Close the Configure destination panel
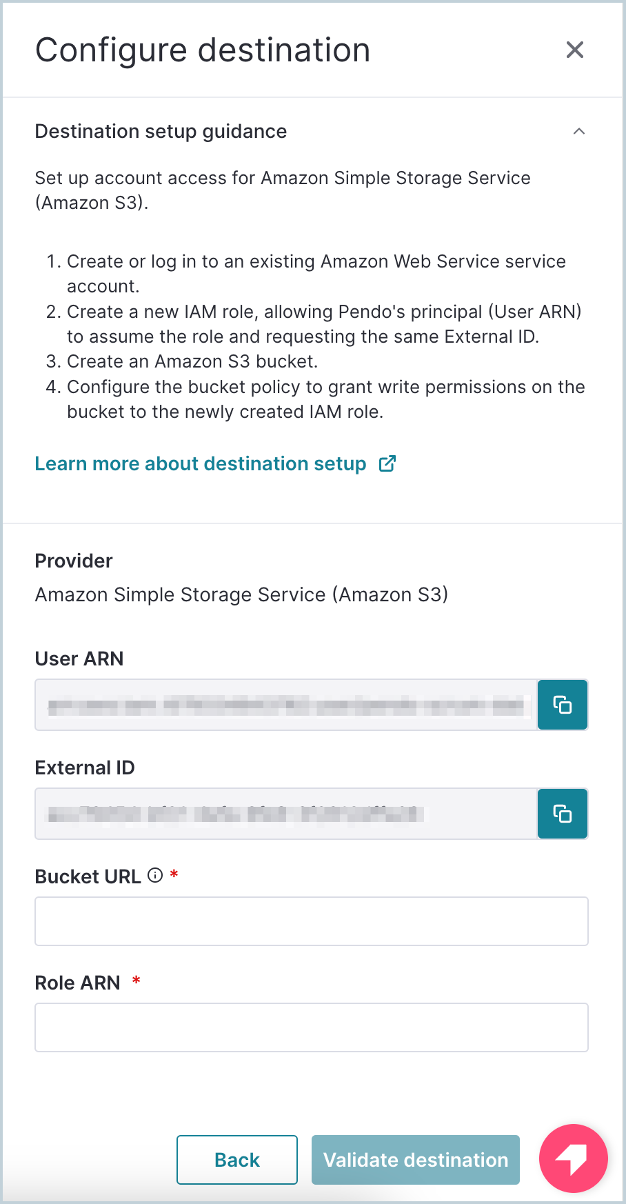 (574, 50)
